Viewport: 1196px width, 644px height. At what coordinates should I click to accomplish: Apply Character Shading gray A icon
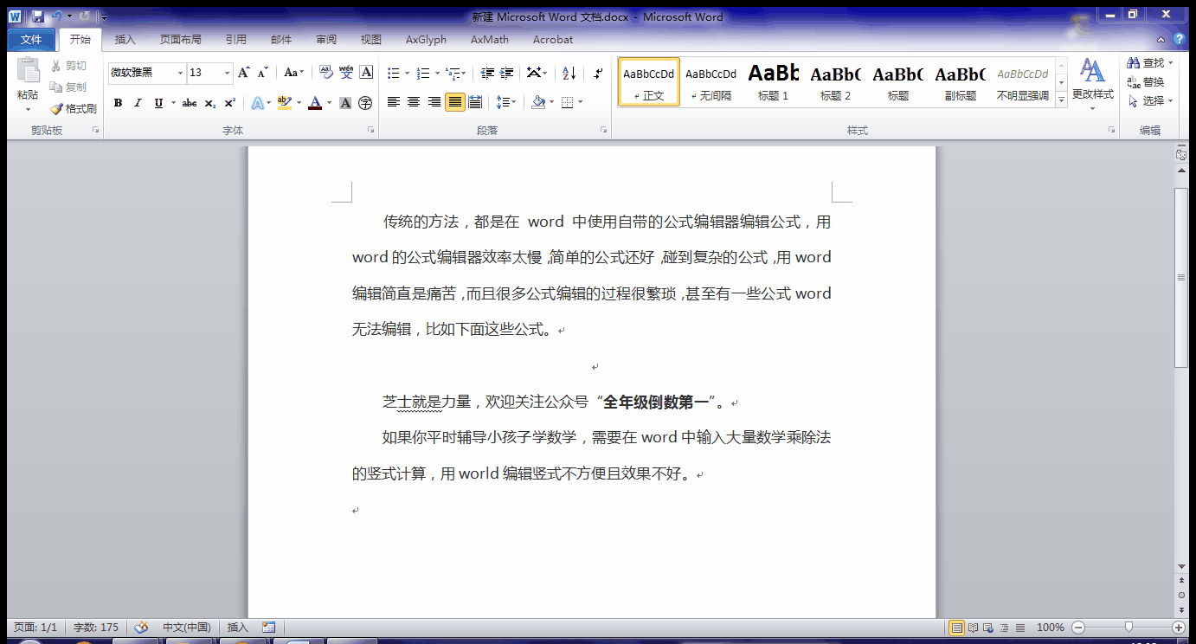click(345, 103)
